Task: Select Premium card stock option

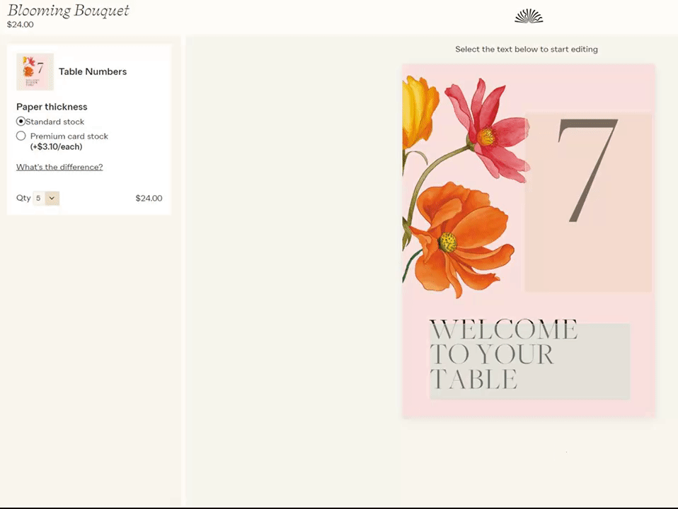Action: [21, 136]
